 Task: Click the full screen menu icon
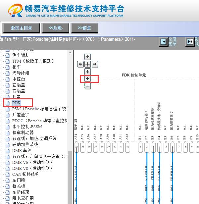click(164, 42)
